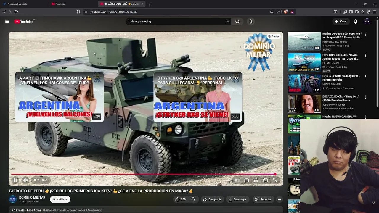379x213 pixels.
Task: Toggle subtitles in the player
Action: (x=246, y=180)
